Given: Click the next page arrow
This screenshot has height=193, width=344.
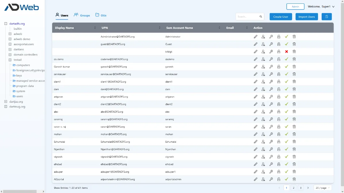Looking at the screenshot, I should click(x=308, y=188).
